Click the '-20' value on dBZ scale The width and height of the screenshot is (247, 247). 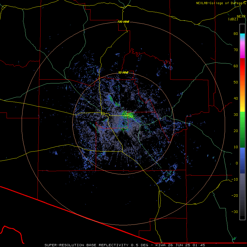(x=235, y=196)
